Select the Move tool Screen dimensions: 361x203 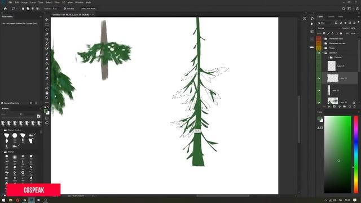(x=47, y=20)
